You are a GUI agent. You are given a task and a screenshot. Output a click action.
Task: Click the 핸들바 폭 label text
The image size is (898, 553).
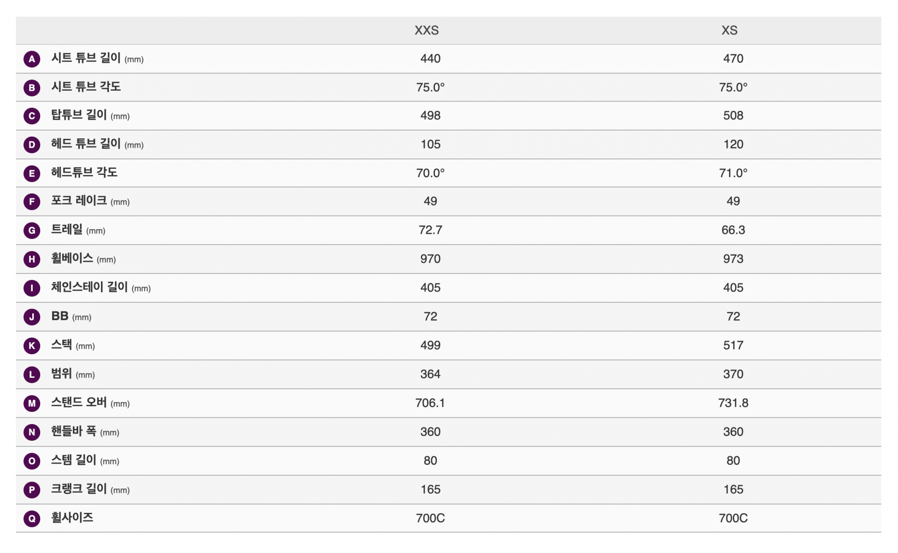pos(73,431)
